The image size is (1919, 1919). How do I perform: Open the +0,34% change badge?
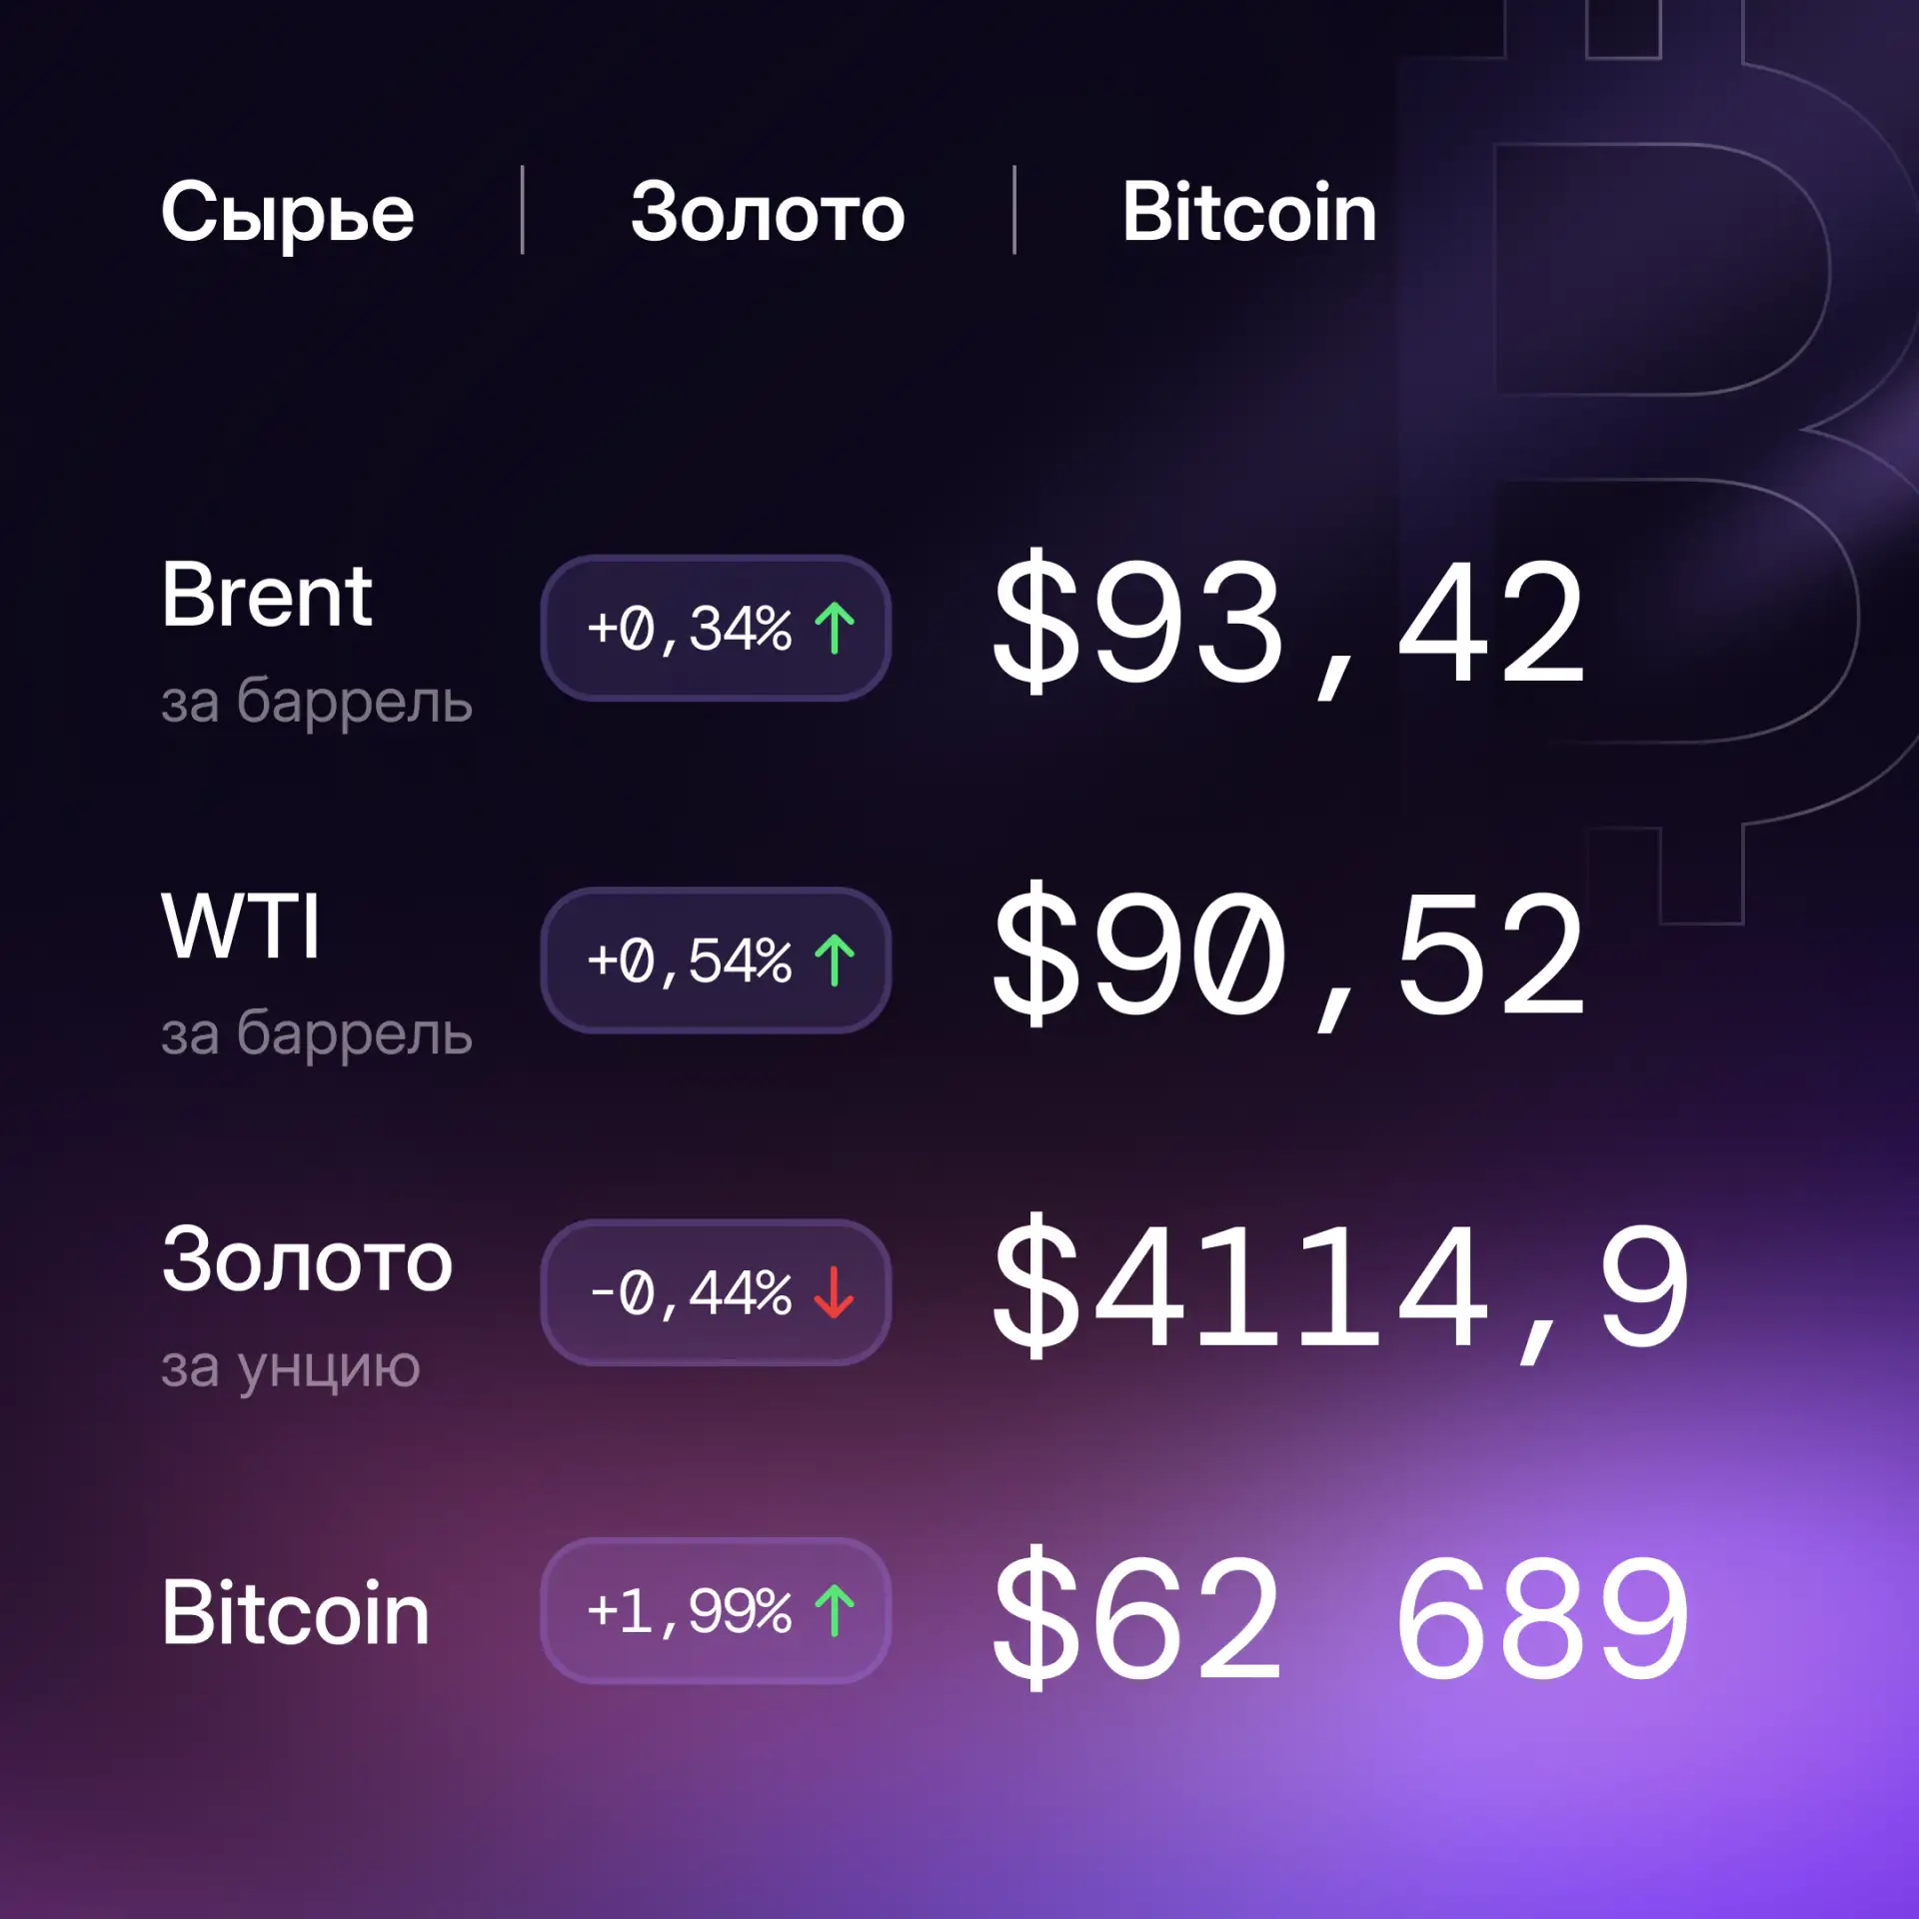(716, 629)
